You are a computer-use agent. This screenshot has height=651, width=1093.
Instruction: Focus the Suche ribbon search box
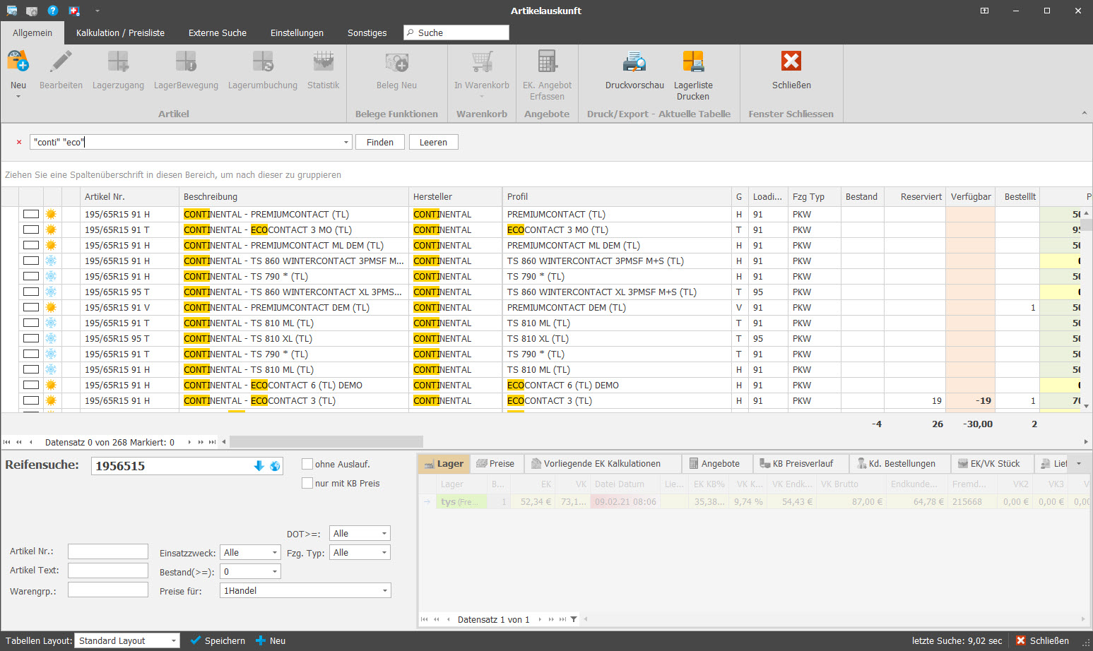(456, 32)
